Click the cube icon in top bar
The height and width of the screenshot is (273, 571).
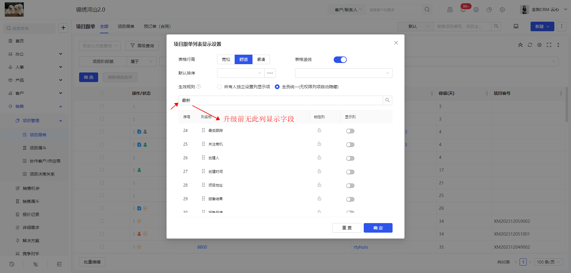[x=502, y=10]
